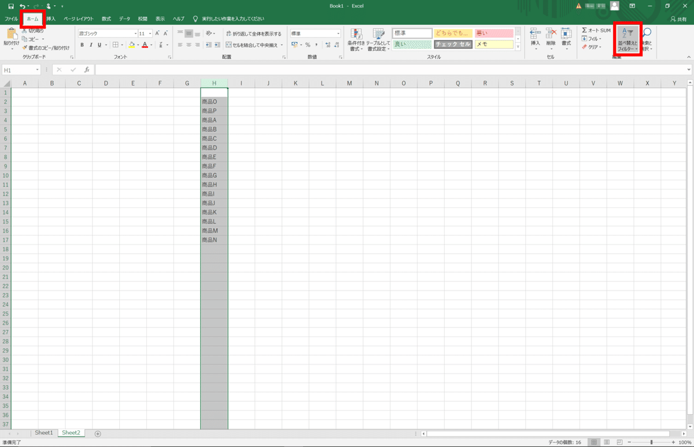Decrease font size with small A icon
The width and height of the screenshot is (694, 447).
[x=165, y=33]
